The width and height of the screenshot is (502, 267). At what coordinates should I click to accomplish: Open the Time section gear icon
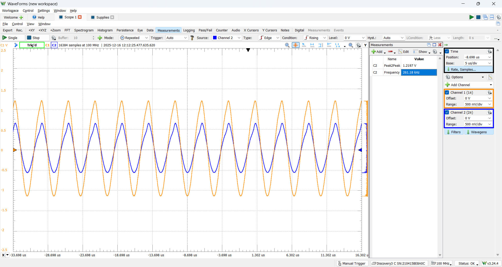tap(489, 52)
